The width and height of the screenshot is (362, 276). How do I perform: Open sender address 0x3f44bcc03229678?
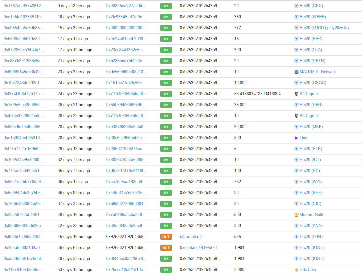click(x=126, y=259)
